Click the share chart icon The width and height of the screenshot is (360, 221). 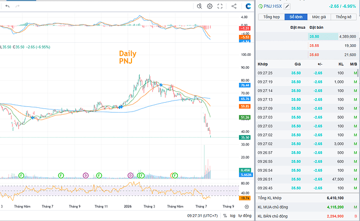point(234,6)
